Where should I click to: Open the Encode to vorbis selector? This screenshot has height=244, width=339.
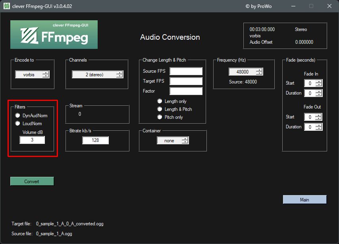[33, 74]
